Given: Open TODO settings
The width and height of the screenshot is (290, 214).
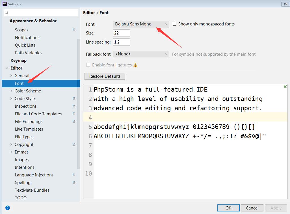Looking at the screenshot, I should pos(21,198).
